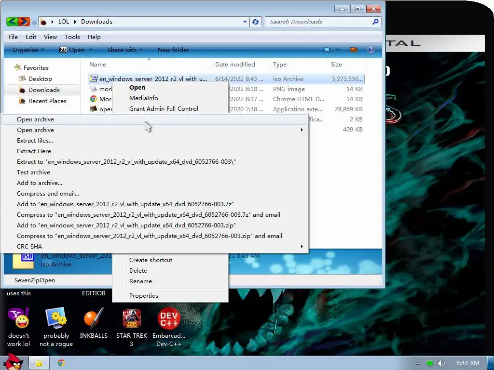Screen dimensions: 494x370
Task: Choose Grant Admin Full Control
Action: [170, 108]
